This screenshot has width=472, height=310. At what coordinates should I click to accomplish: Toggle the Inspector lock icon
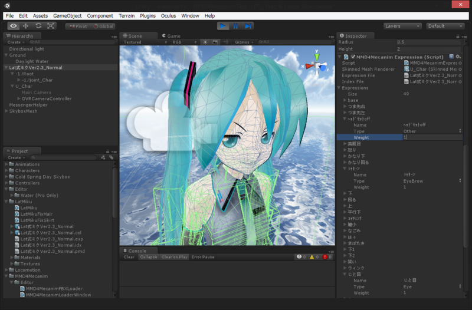[x=458, y=37]
